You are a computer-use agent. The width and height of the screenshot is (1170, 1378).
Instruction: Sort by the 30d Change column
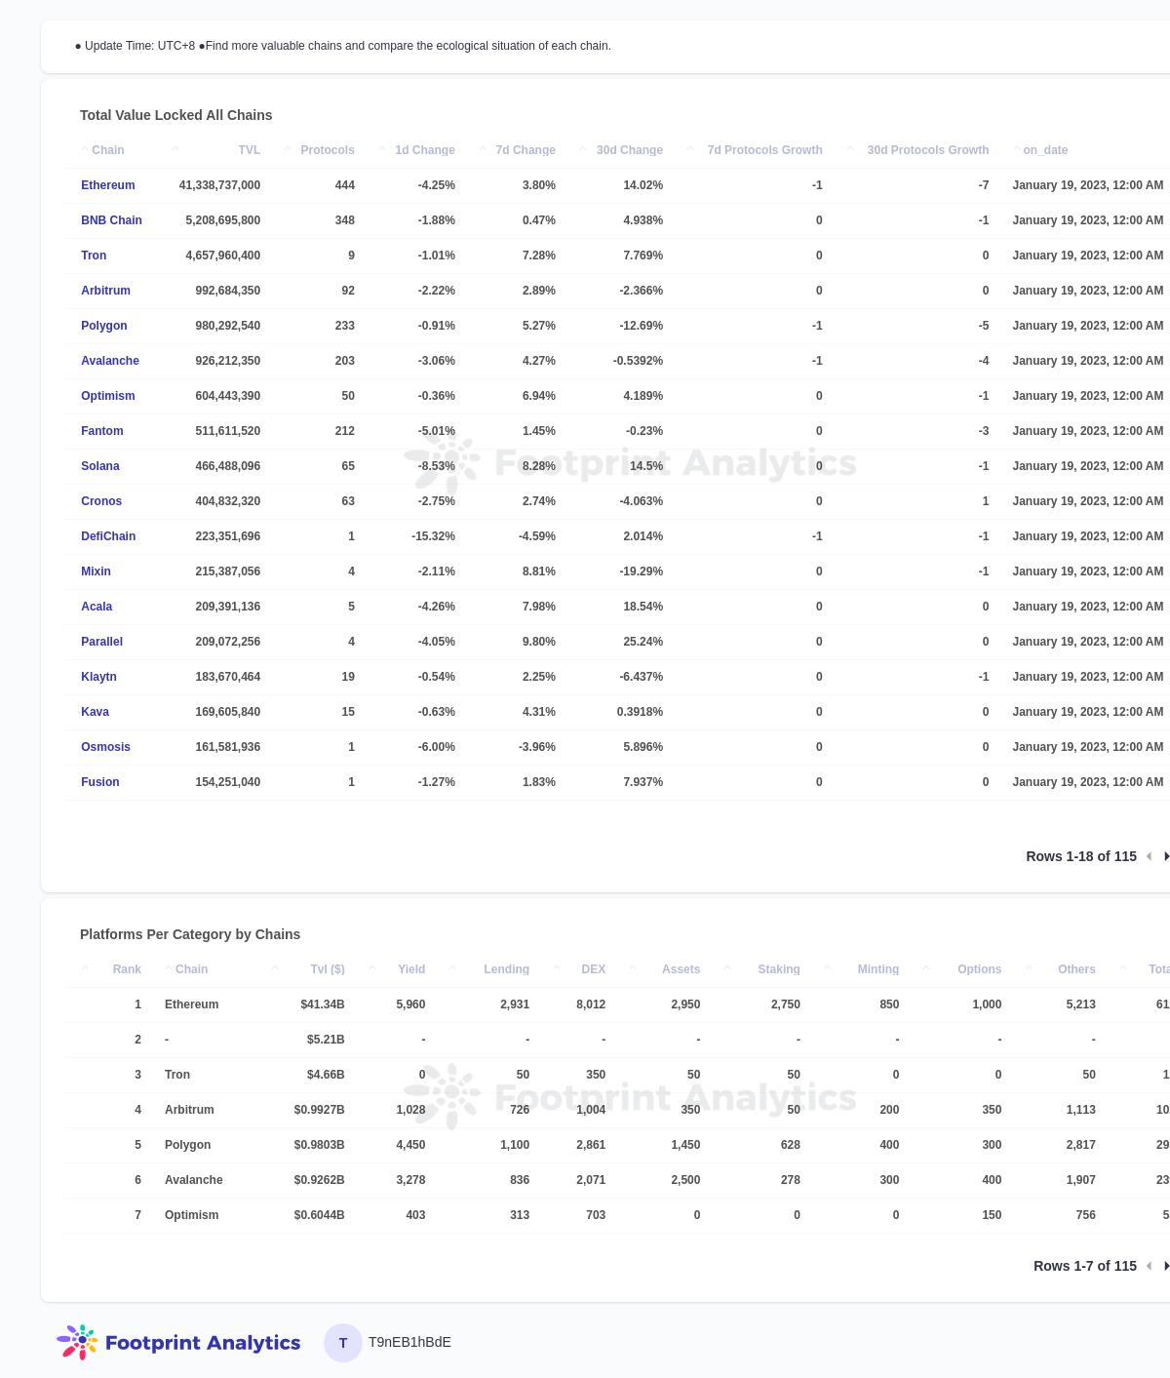630,150
